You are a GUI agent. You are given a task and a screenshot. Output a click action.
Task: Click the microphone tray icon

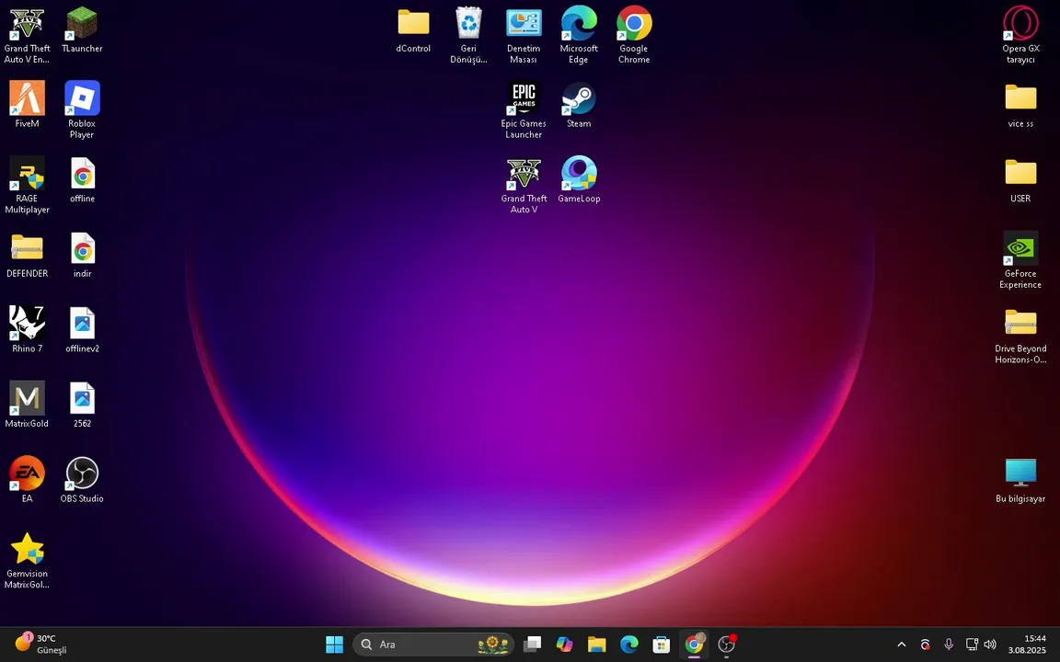pos(949,645)
